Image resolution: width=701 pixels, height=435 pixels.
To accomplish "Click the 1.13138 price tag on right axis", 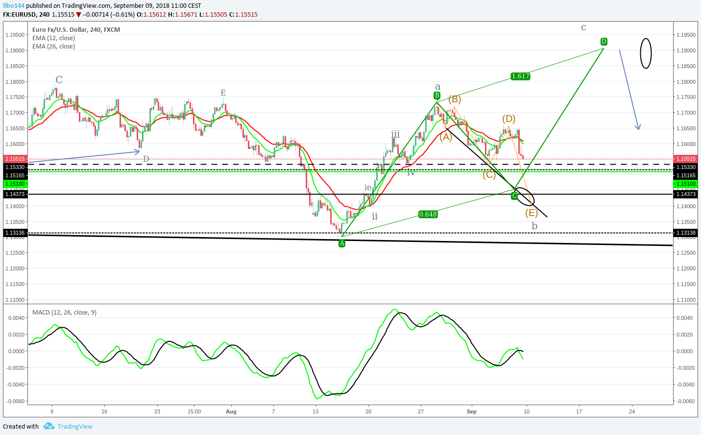I will [686, 233].
